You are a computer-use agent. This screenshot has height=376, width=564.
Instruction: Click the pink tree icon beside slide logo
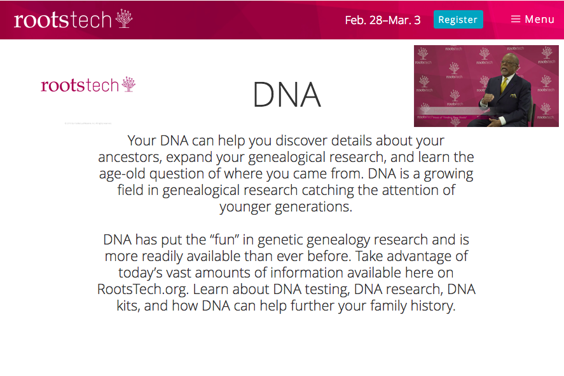click(x=128, y=84)
